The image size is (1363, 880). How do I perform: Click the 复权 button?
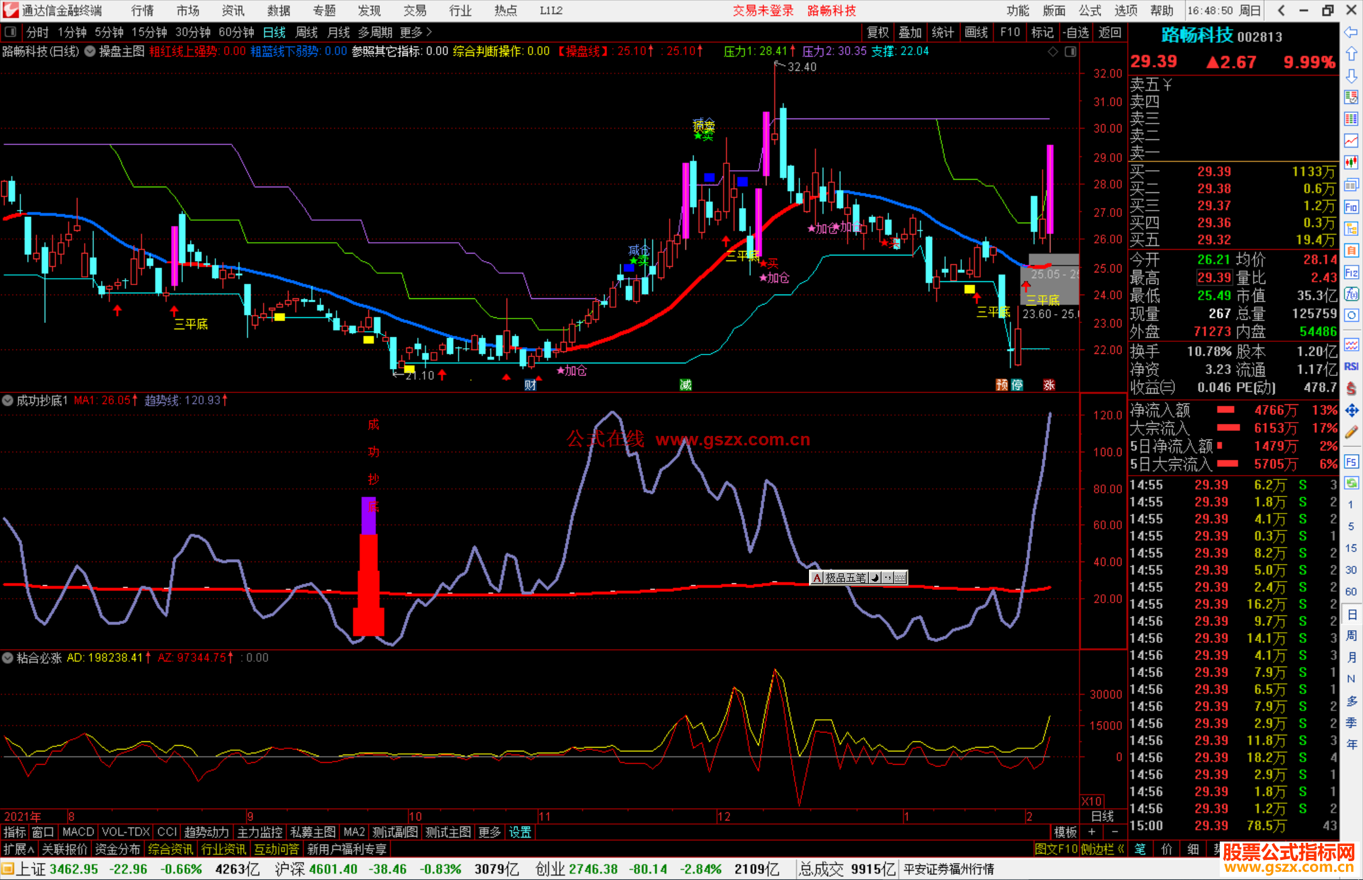tap(878, 32)
